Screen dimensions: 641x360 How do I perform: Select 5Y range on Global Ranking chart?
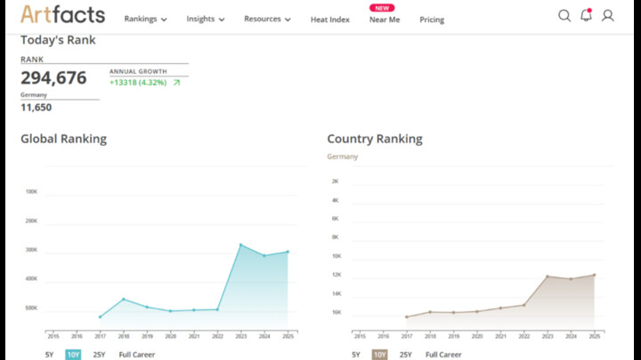tap(50, 355)
